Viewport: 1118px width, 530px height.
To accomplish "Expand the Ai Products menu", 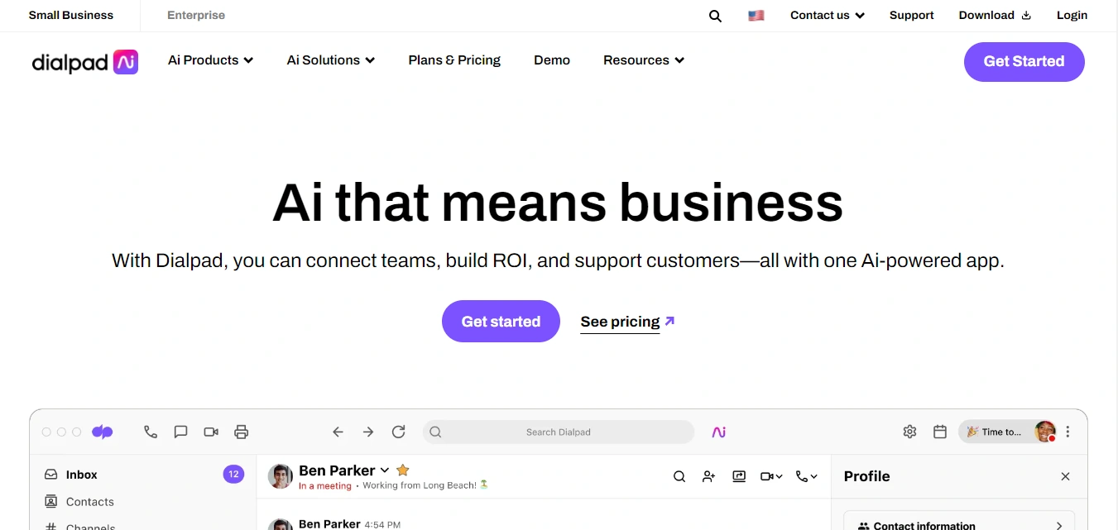I will (x=210, y=60).
